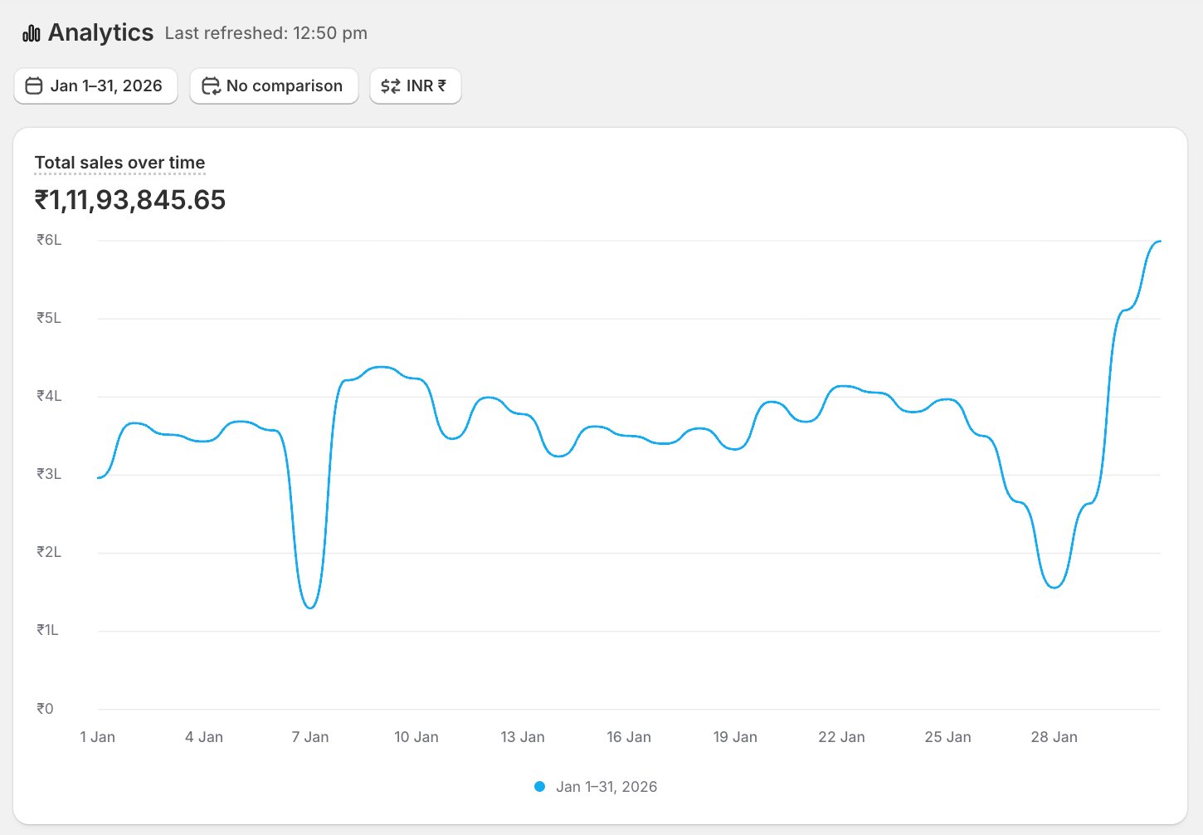Click the 19 Jan x-axis label
This screenshot has width=1203, height=835.
735,737
